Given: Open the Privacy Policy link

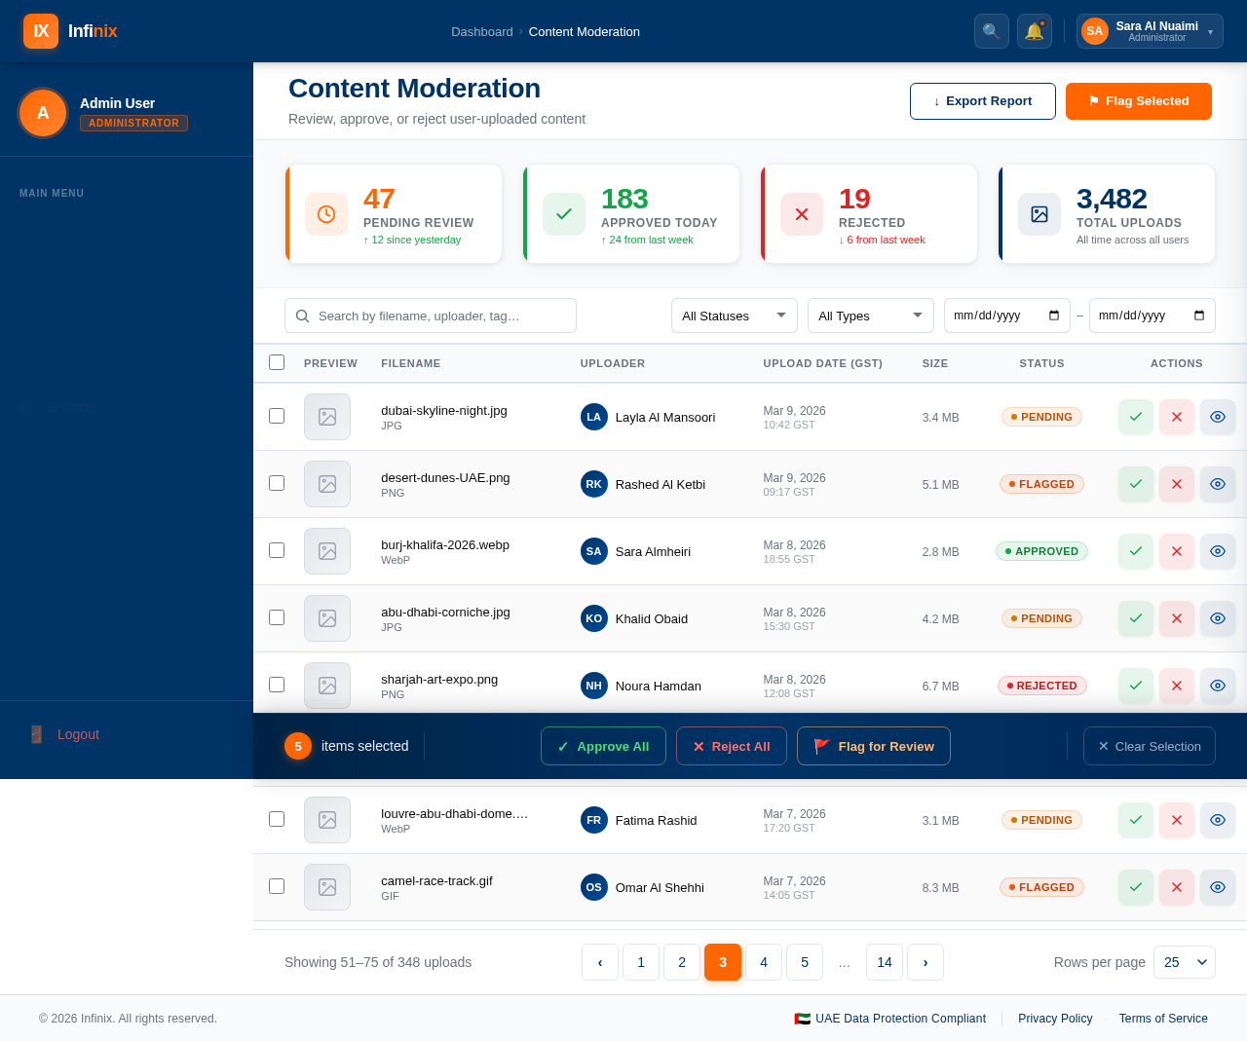Looking at the screenshot, I should point(1055,1018).
